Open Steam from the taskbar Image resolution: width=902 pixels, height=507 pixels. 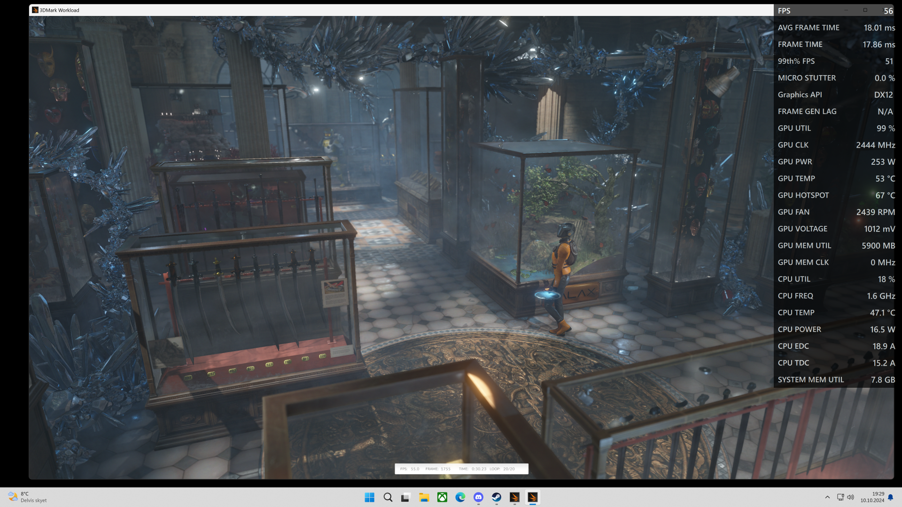click(496, 497)
